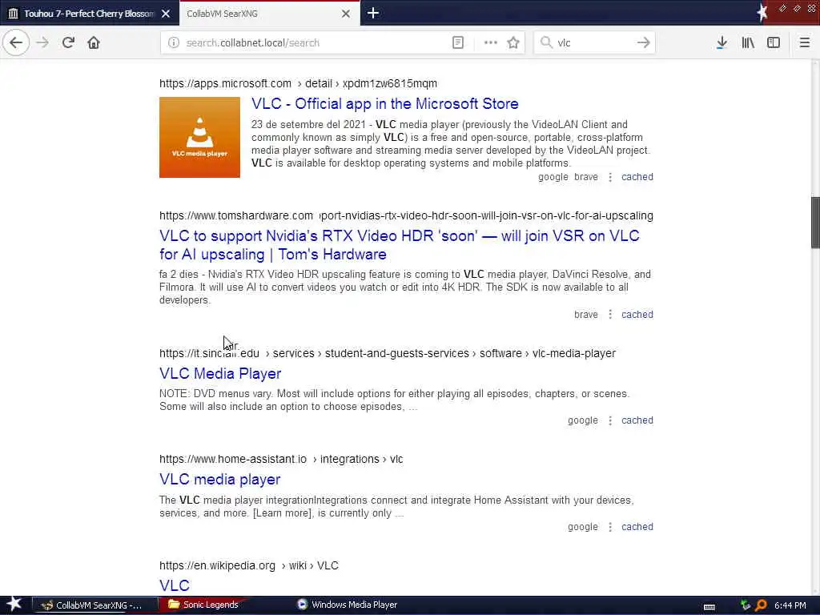Click the VLC media player thumbnail
This screenshot has height=615, width=820.
(x=199, y=137)
